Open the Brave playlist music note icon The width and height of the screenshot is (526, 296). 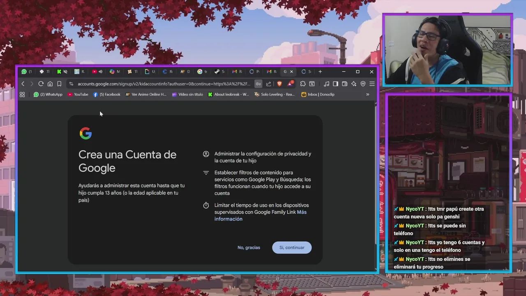click(326, 84)
